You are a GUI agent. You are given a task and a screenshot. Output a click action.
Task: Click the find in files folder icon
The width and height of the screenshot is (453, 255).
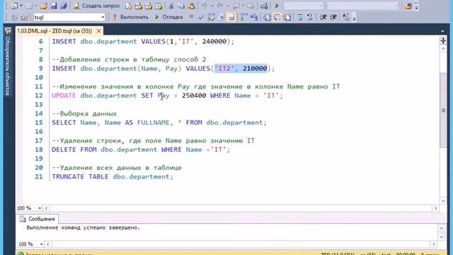click(x=408, y=6)
